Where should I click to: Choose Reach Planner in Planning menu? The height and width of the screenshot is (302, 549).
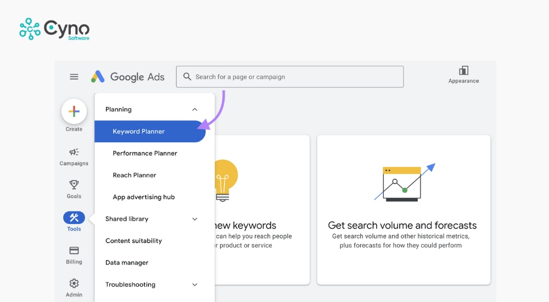(135, 175)
